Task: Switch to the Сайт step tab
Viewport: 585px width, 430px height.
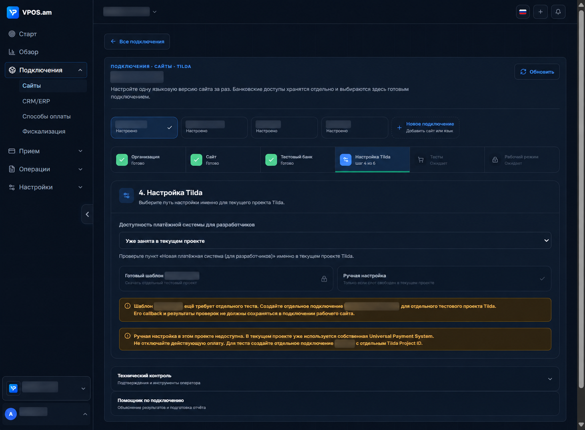Action: click(x=223, y=160)
